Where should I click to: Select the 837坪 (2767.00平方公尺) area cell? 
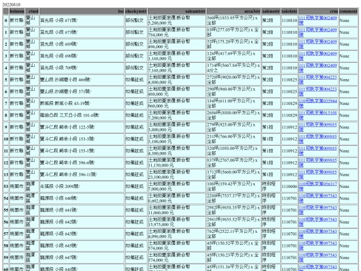(x=233, y=163)
